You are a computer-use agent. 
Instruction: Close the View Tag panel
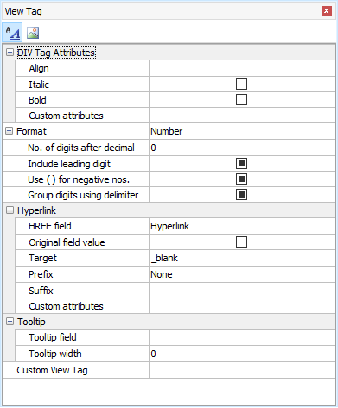tap(326, 11)
